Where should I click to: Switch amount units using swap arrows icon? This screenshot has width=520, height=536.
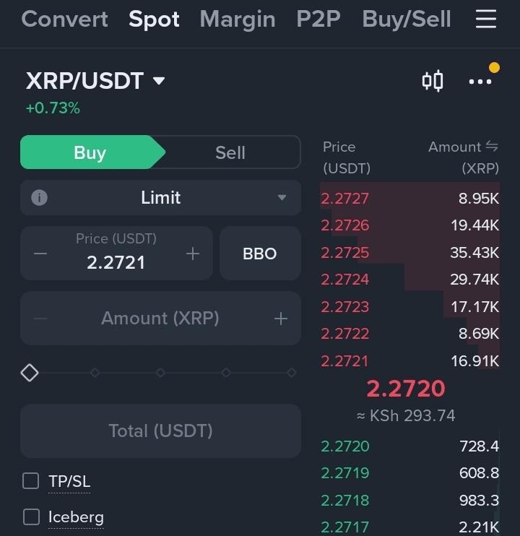coord(492,147)
